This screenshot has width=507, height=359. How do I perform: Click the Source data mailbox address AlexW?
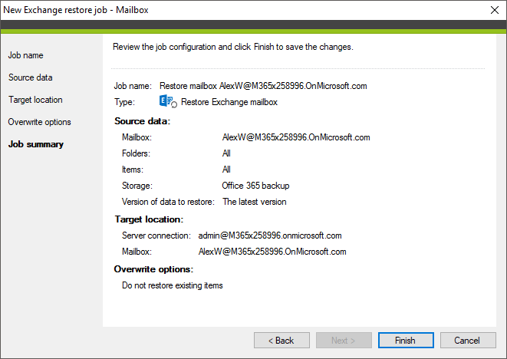click(x=296, y=137)
